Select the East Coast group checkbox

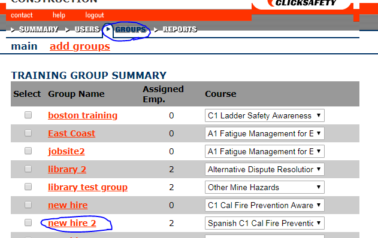pos(28,133)
